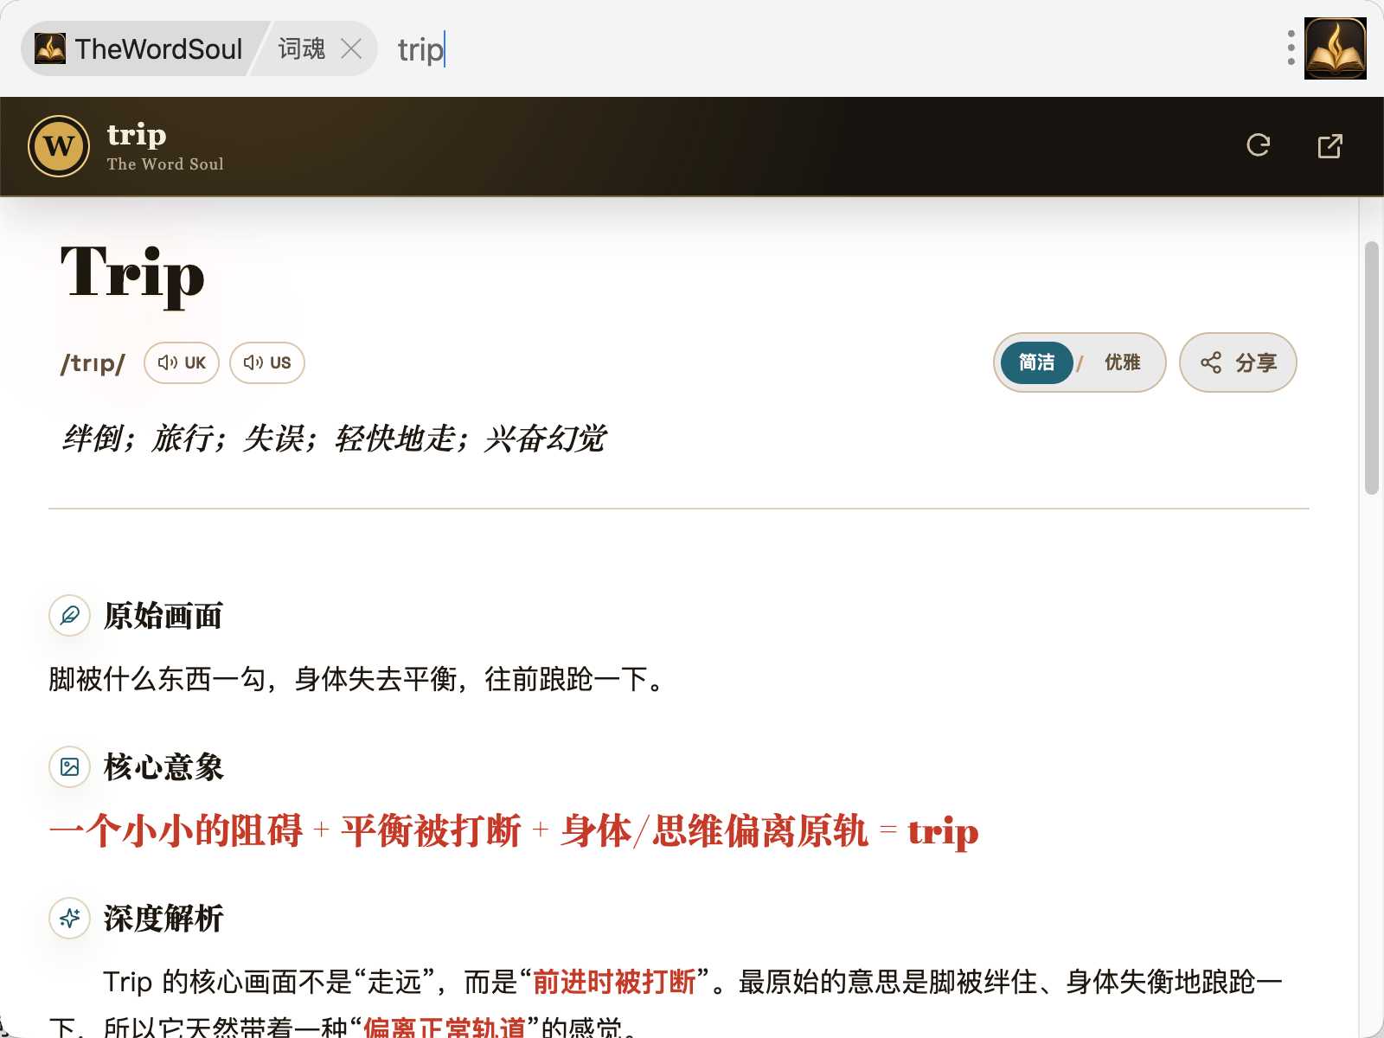This screenshot has width=1384, height=1038.
Task: Switch to 优雅 style mode
Action: click(1122, 362)
